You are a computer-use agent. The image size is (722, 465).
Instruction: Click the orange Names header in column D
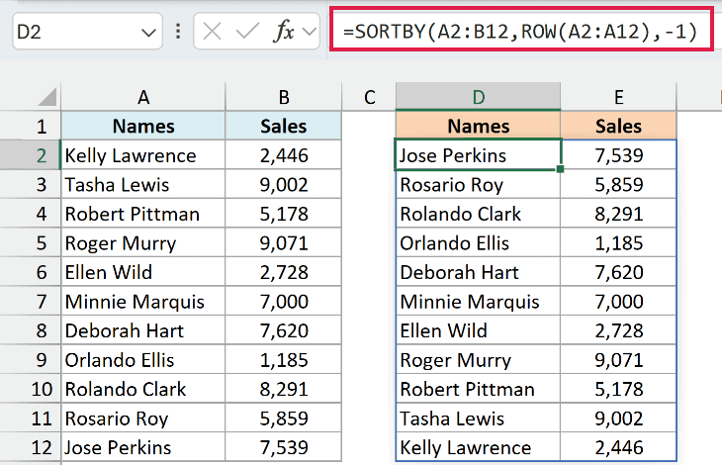click(479, 127)
